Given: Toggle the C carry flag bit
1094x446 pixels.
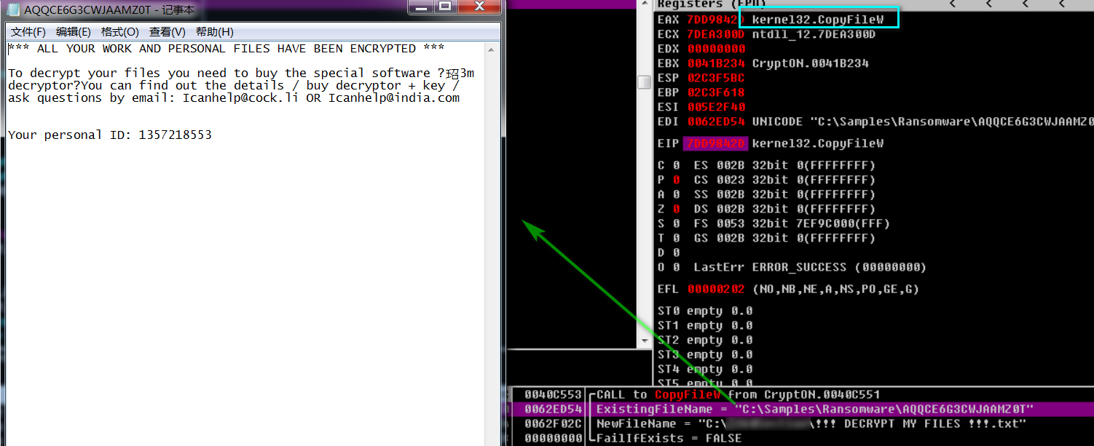Looking at the screenshot, I should point(676,165).
